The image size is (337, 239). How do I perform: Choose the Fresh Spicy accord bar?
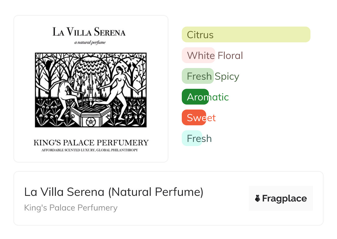pyautogui.click(x=198, y=76)
